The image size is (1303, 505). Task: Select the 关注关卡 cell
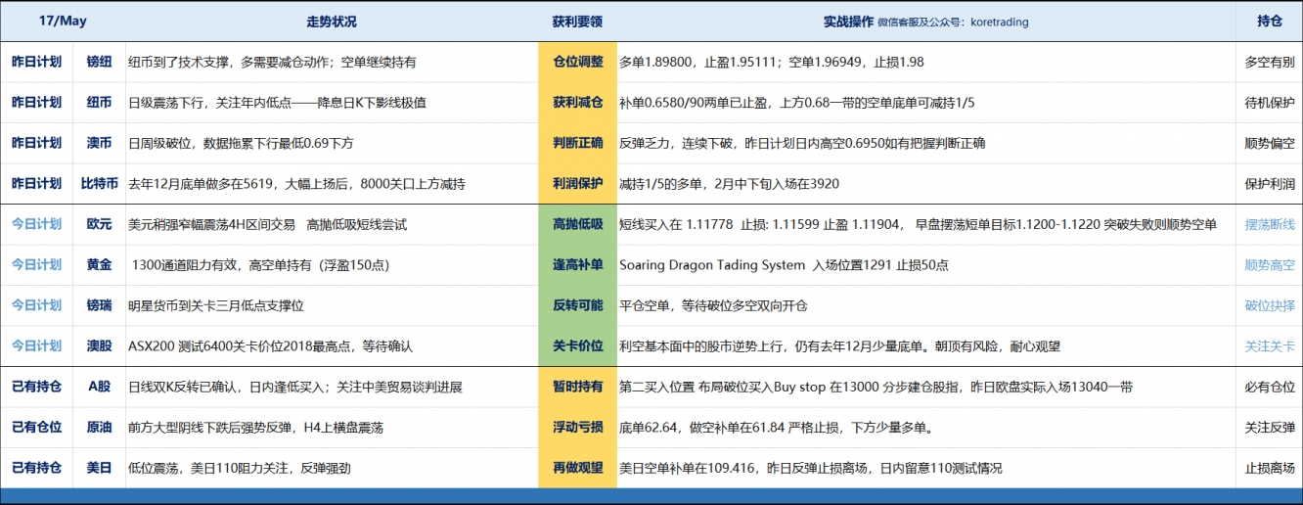(x=1269, y=345)
